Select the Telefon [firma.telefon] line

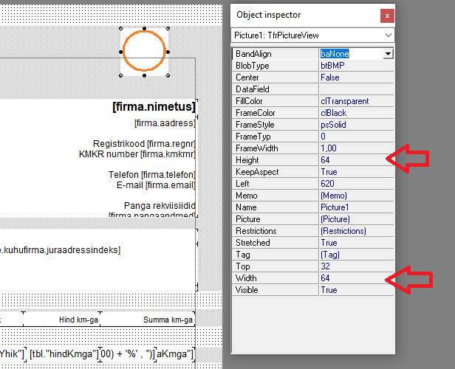point(152,175)
